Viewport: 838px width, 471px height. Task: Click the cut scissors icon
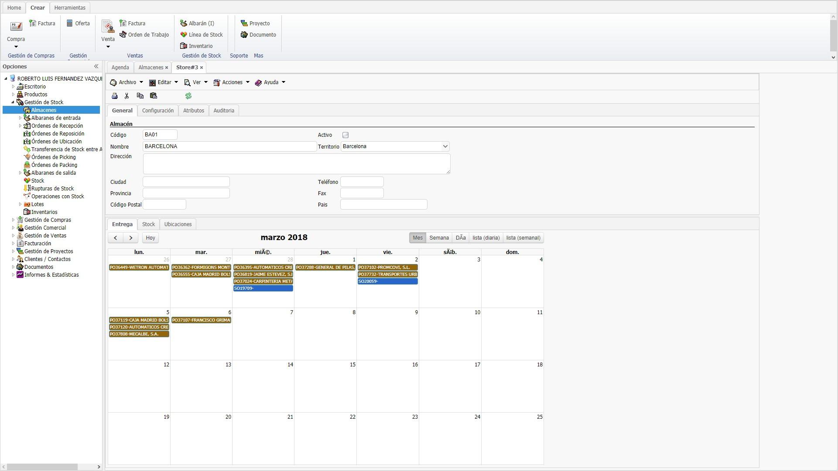tap(127, 96)
